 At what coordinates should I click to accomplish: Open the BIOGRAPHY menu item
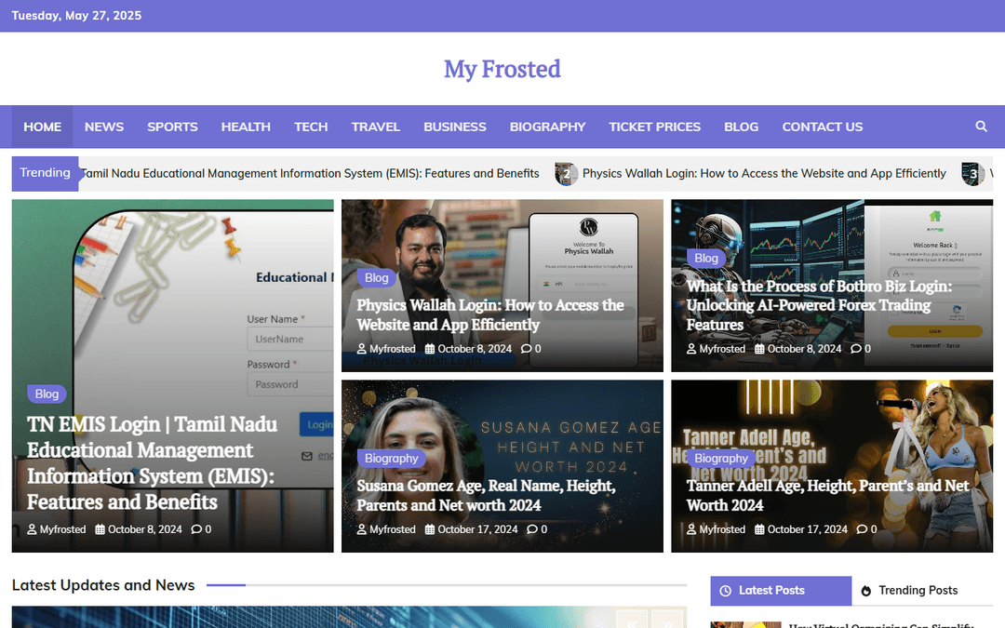pos(547,127)
